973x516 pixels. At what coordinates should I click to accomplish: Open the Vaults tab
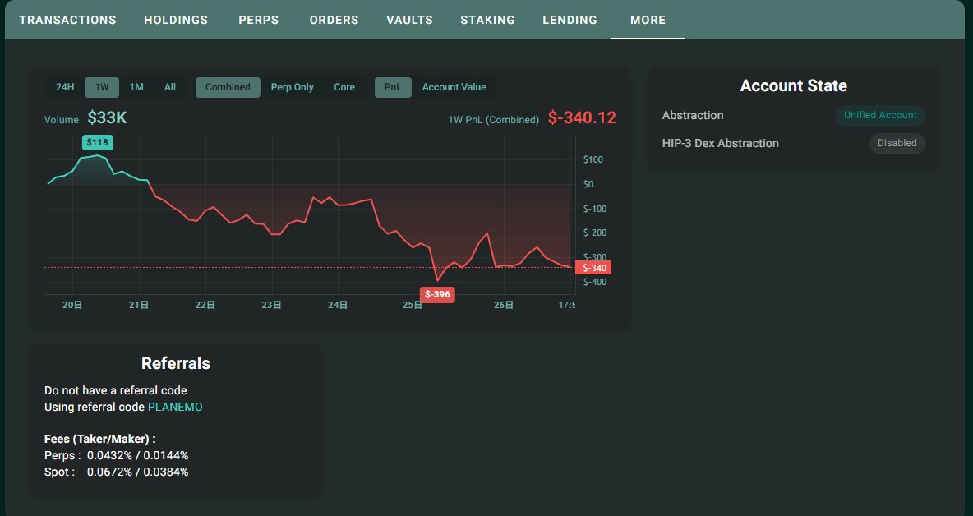[409, 20]
